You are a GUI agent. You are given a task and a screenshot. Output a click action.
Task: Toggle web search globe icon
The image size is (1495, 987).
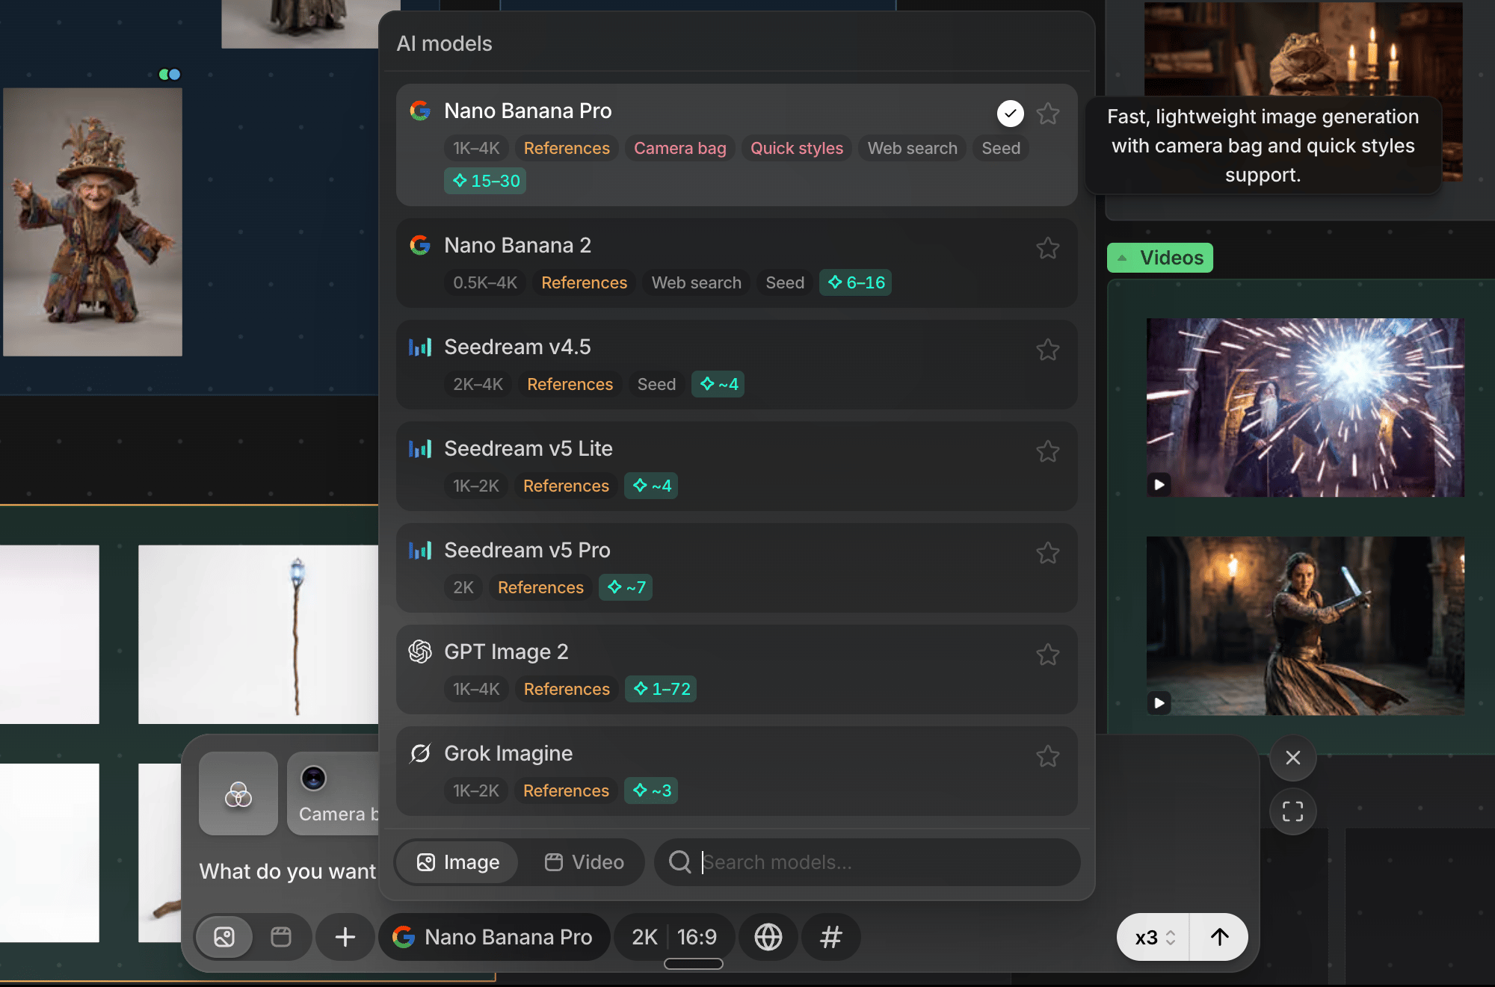(x=768, y=937)
